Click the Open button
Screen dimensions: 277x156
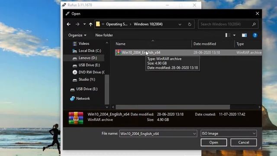coord(214,143)
